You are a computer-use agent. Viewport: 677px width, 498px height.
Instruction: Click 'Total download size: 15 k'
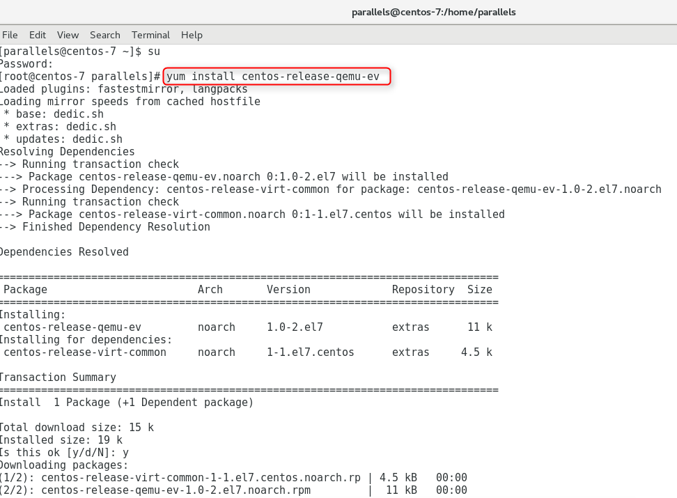(x=77, y=427)
